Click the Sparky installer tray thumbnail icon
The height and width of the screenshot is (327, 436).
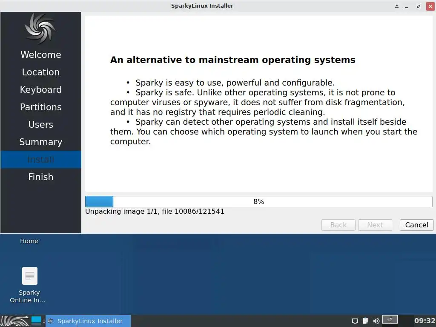pos(390,319)
